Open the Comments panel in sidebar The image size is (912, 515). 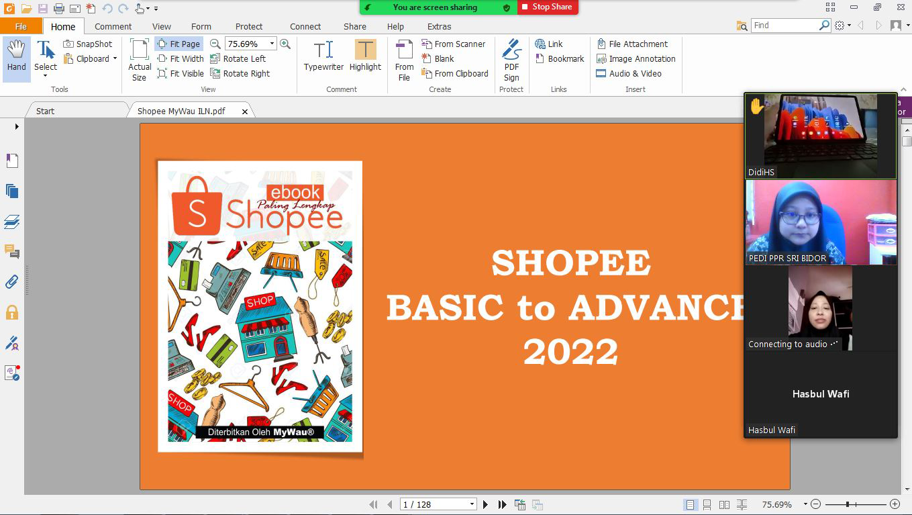pos(12,252)
